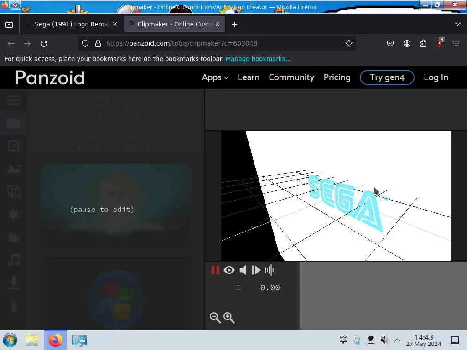Open the info sidebar panel
The image size is (467, 350).
[x=13, y=306]
